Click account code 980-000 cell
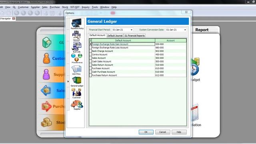 (171, 48)
